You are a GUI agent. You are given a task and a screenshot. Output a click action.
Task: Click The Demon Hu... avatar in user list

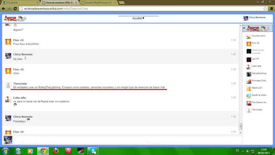click(x=249, y=103)
